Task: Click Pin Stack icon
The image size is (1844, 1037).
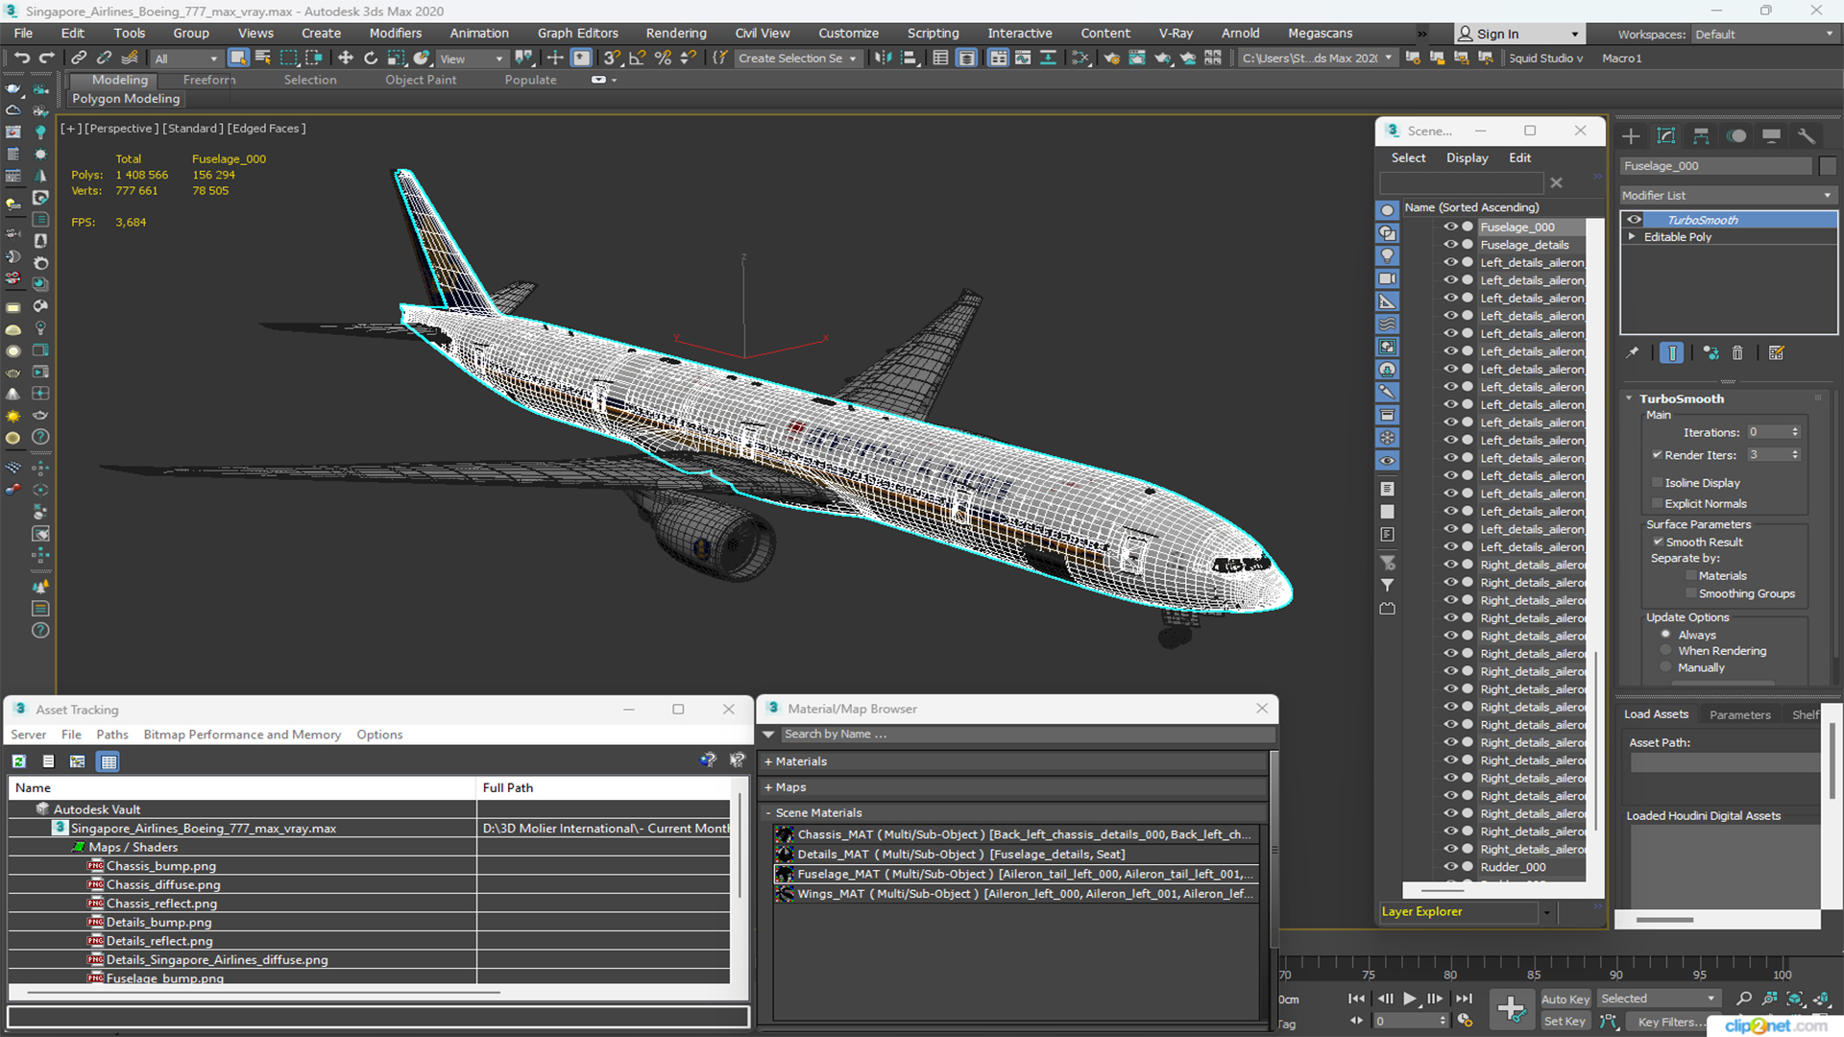Action: click(x=1633, y=352)
